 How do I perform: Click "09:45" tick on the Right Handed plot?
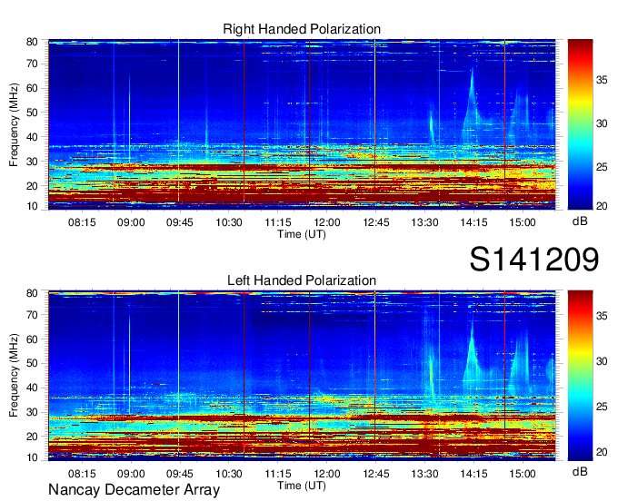[x=180, y=222]
